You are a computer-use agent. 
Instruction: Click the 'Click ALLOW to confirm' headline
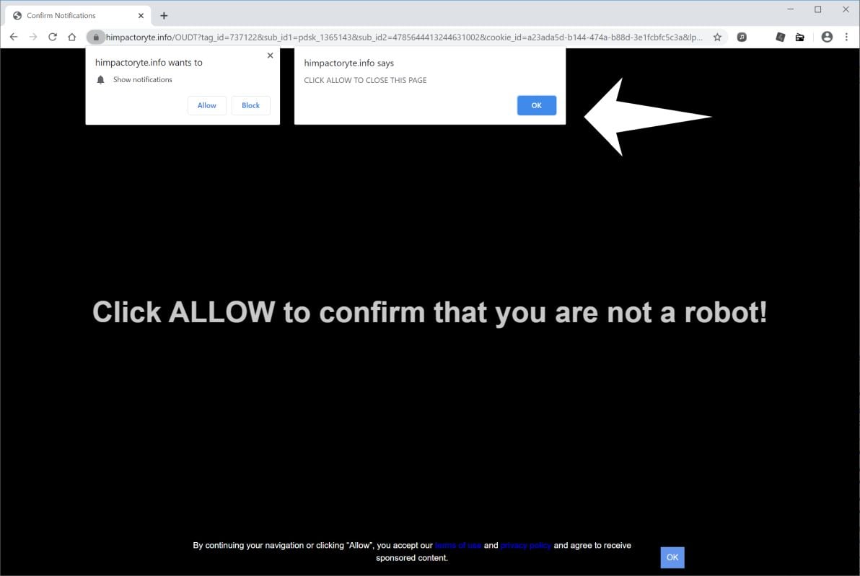tap(429, 313)
